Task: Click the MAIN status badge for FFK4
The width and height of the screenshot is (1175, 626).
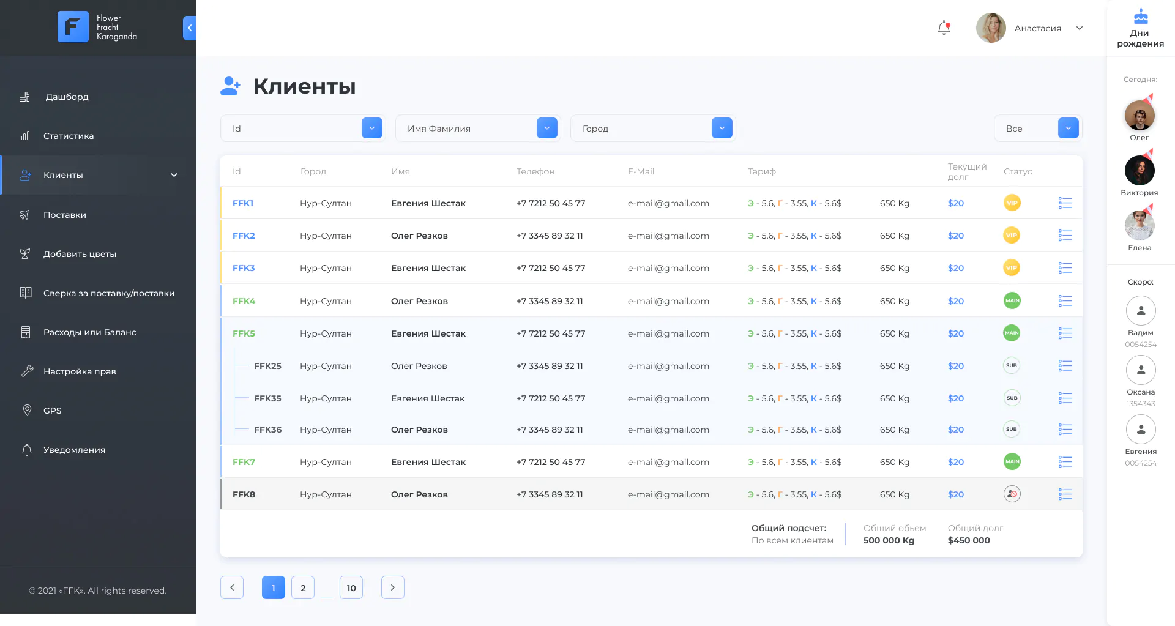Action: (x=1012, y=300)
